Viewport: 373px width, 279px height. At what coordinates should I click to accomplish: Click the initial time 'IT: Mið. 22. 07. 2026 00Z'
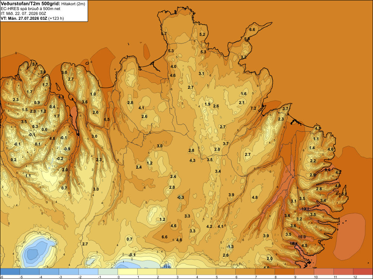coord(23,13)
